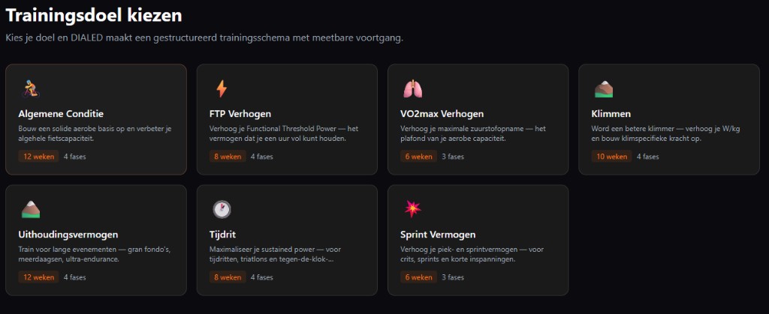Choose the FTP Verhogen training goal
The height and width of the screenshot is (314, 769).
click(240, 114)
